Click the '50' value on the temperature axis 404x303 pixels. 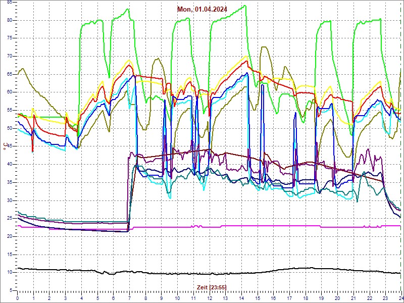tap(10, 128)
